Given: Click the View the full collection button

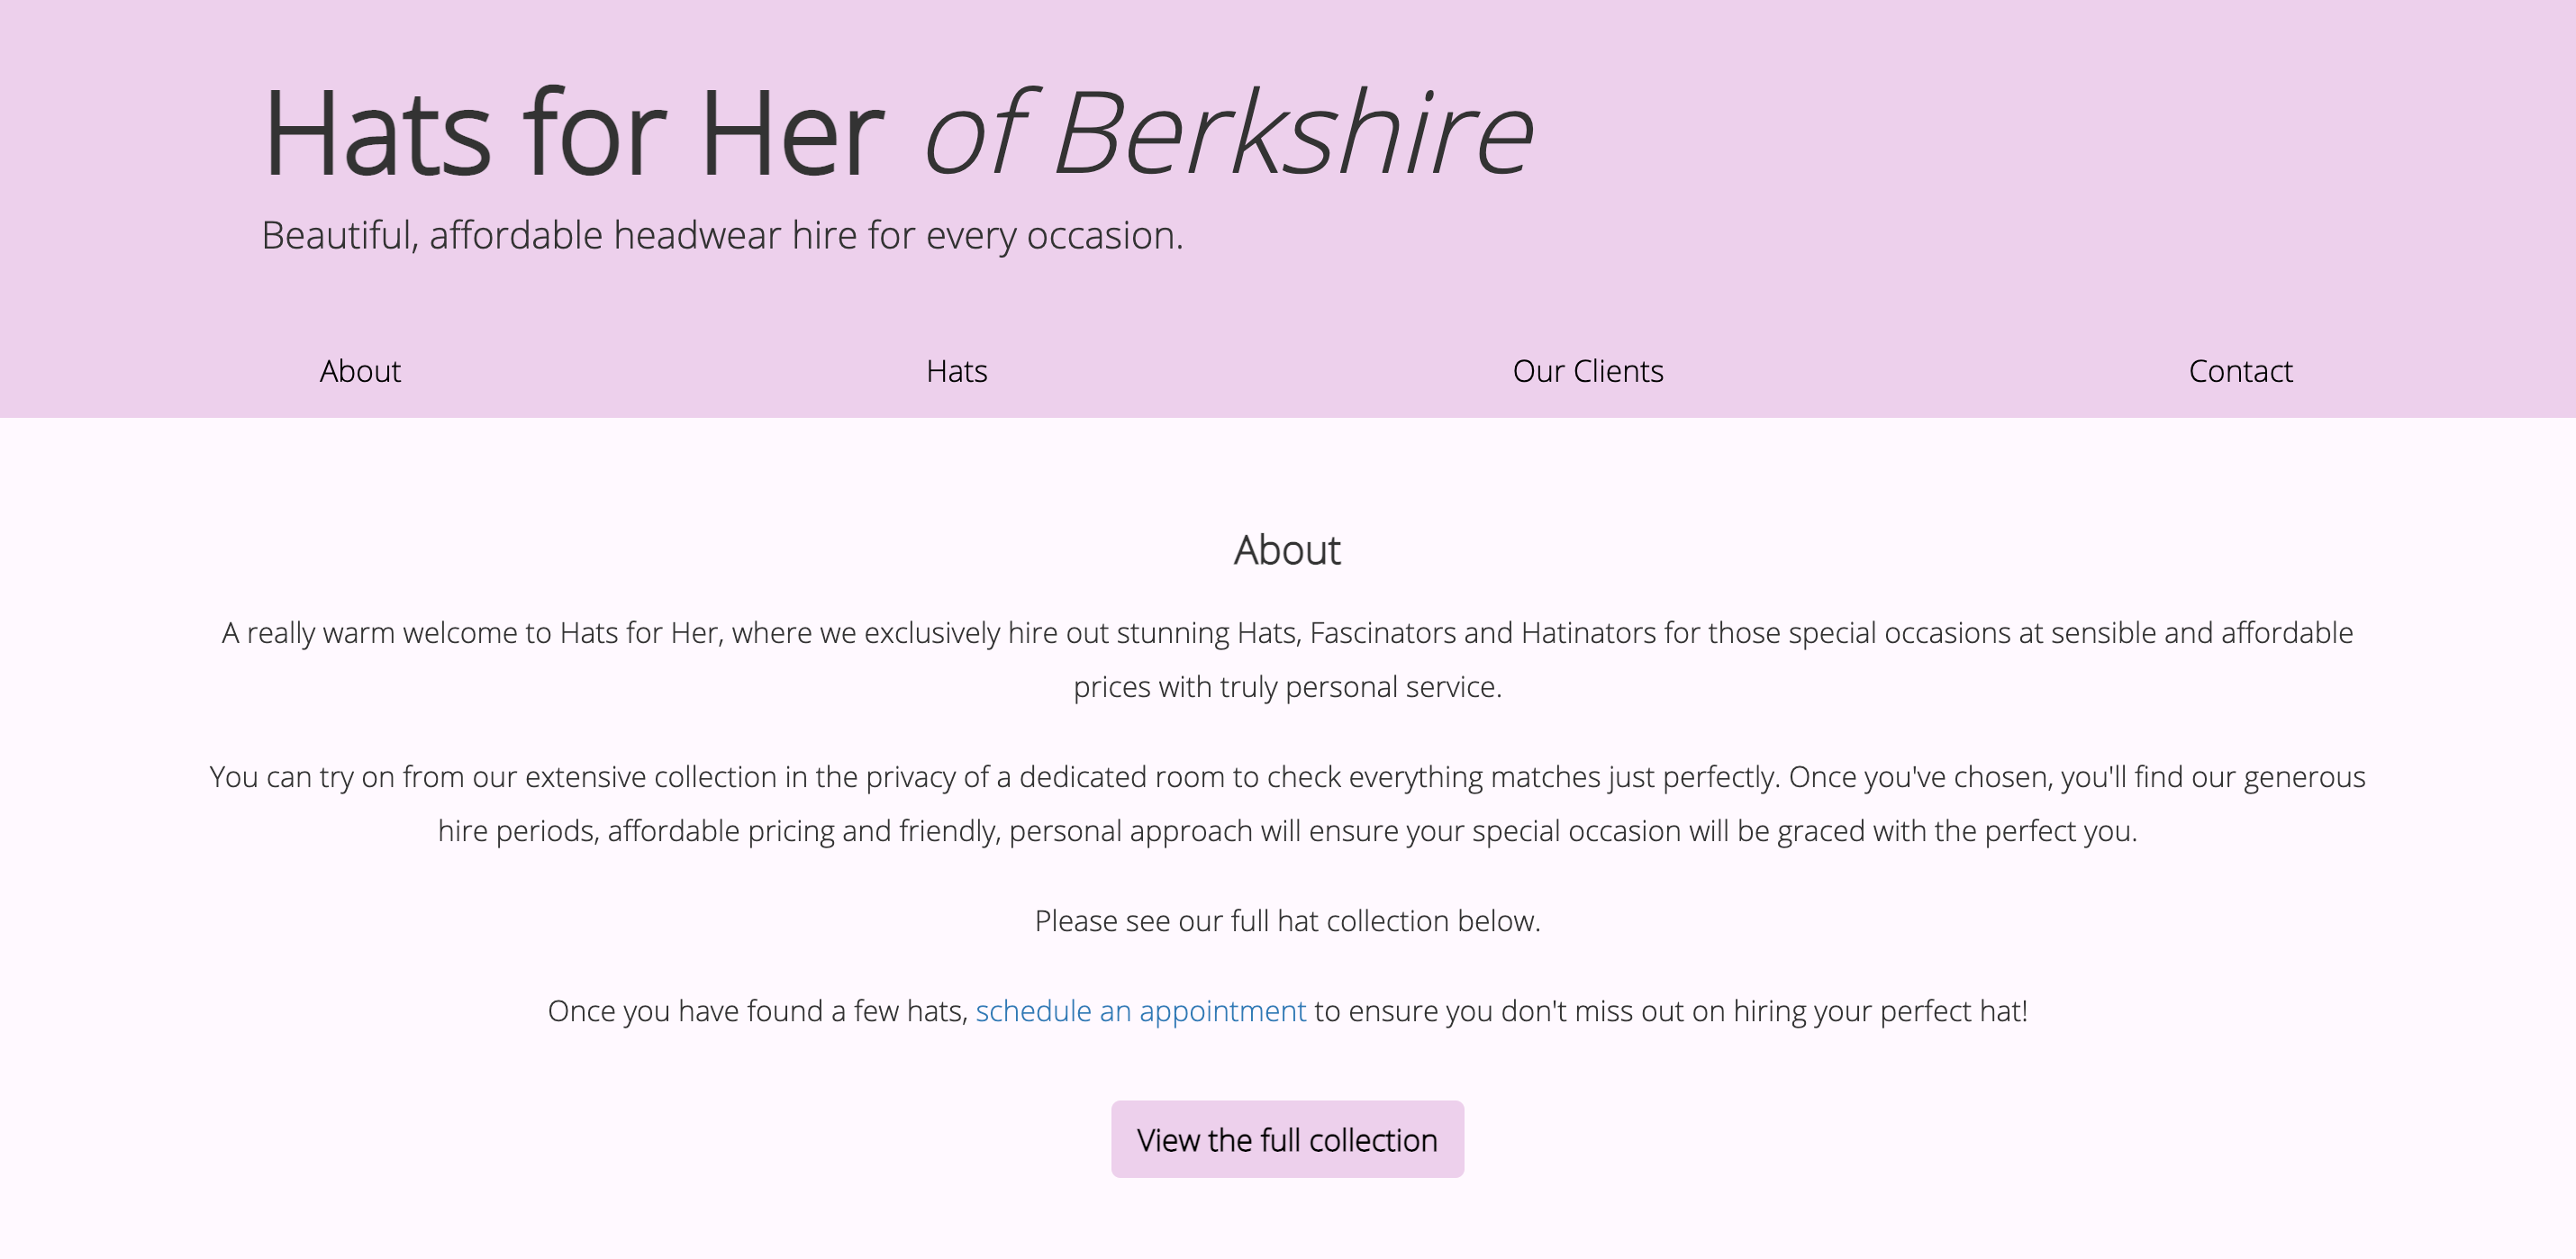Looking at the screenshot, I should (x=1287, y=1139).
